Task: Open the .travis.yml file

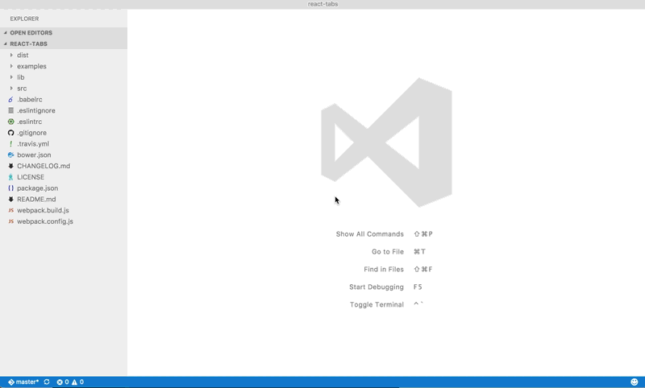Action: tap(33, 144)
